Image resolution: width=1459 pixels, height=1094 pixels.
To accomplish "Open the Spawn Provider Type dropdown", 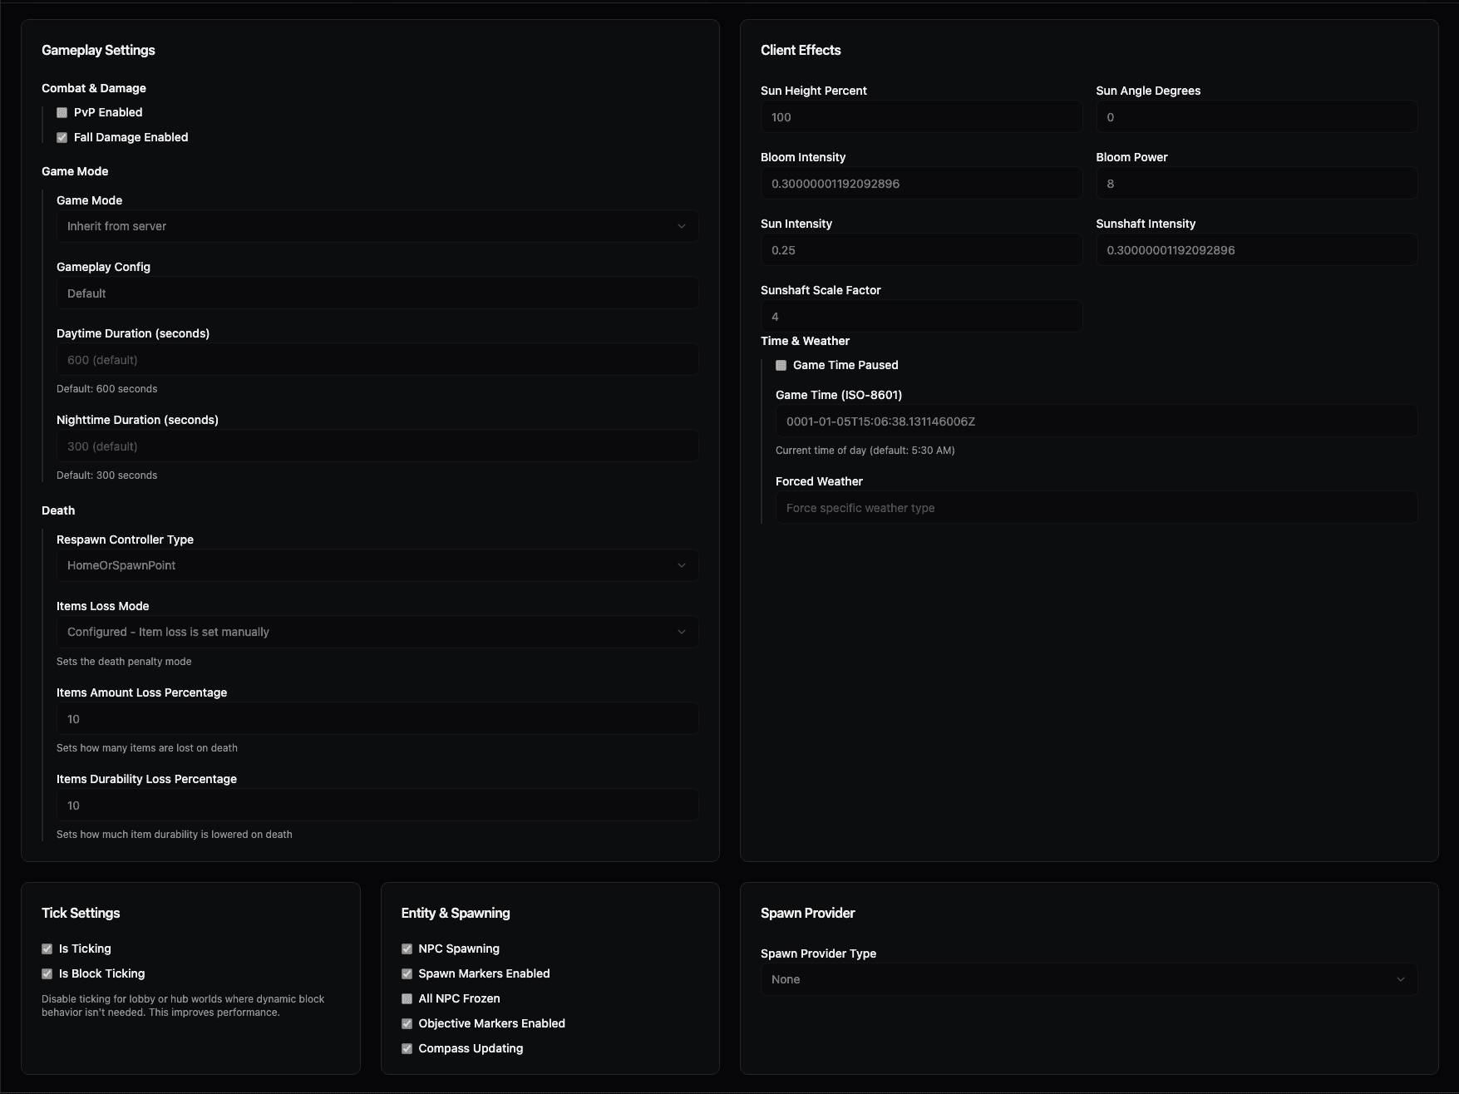I will tap(1089, 978).
